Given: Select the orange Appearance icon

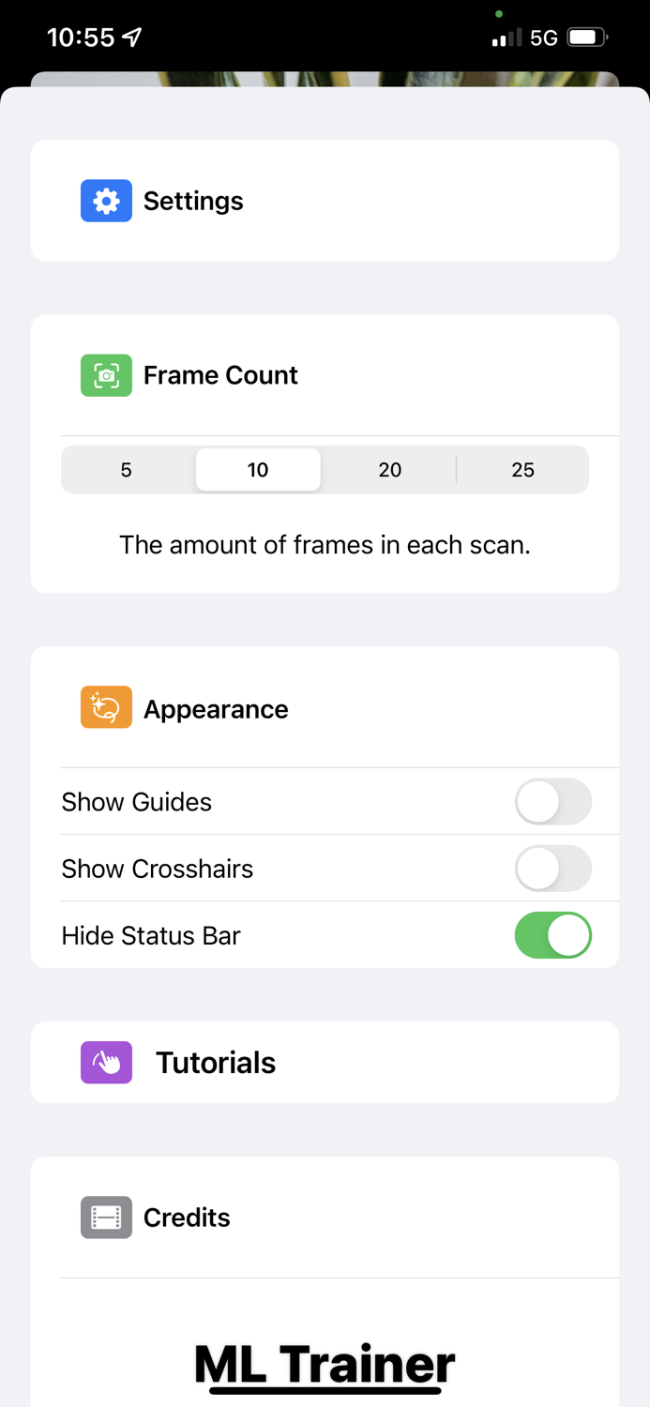Looking at the screenshot, I should (106, 707).
